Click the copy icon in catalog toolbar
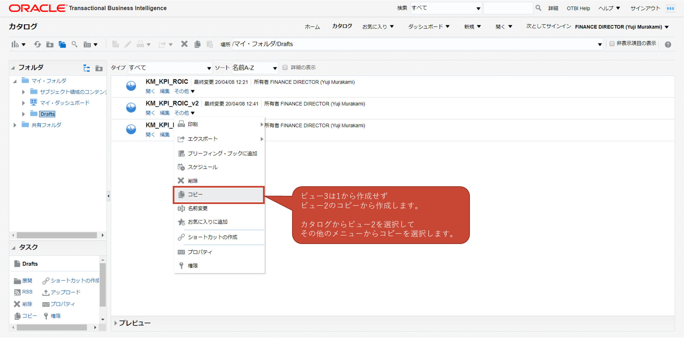This screenshot has width=684, height=339. coord(197,44)
